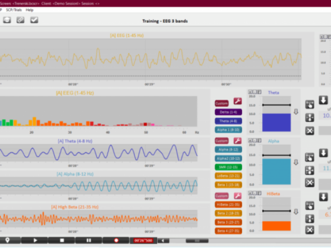Click the crossed-out X icon beside Theta
Viewport: 331px width, 248px height.
309,130
